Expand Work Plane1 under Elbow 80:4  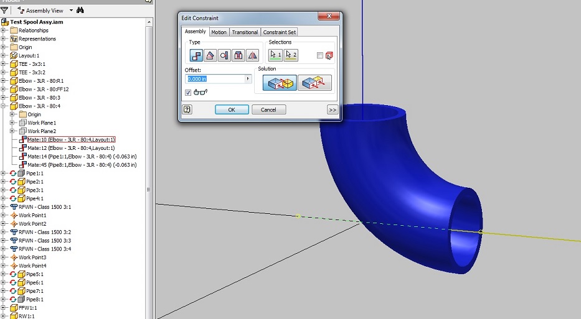click(12, 123)
